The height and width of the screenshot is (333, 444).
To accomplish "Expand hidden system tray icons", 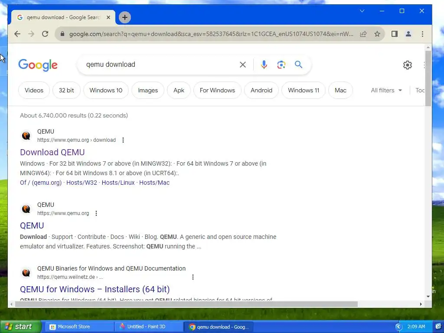I will pyautogui.click(x=398, y=327).
